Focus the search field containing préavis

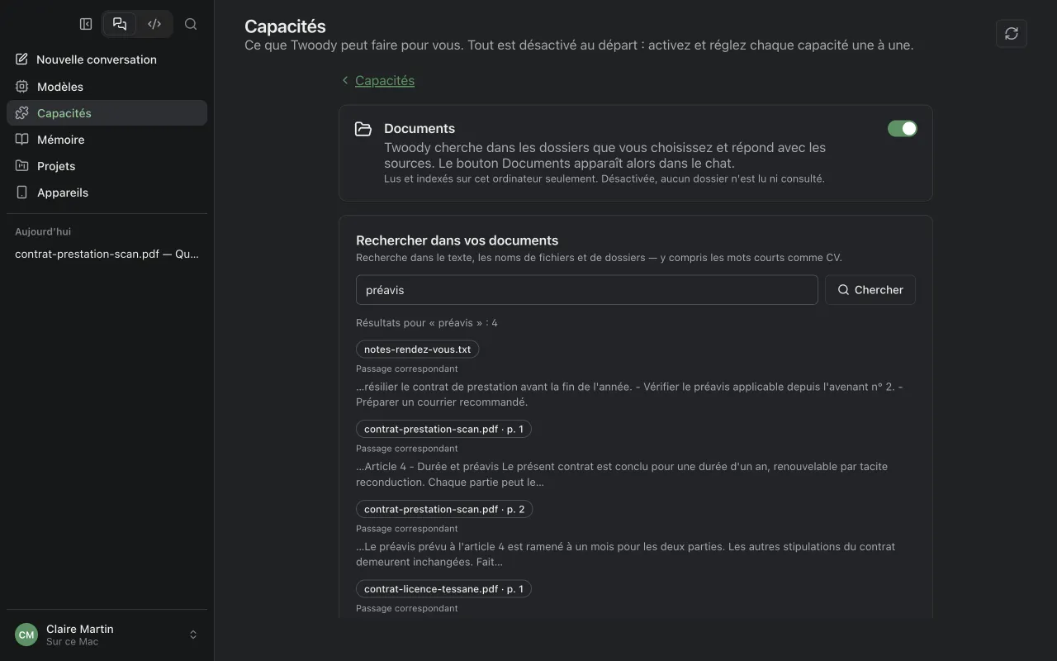click(x=586, y=290)
